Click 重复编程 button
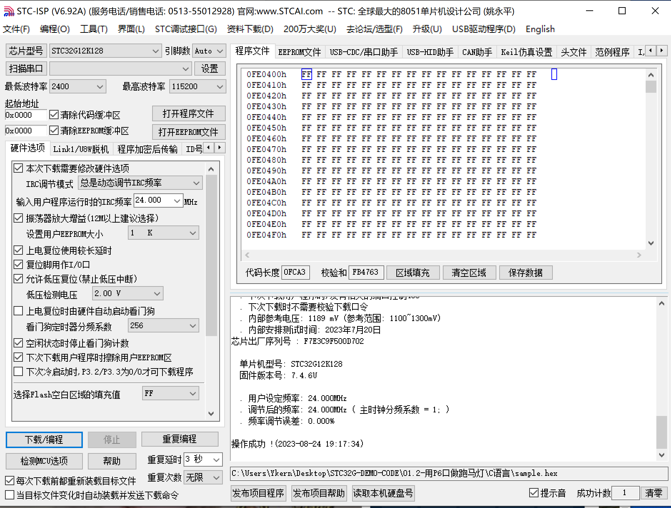Image resolution: width=671 pixels, height=508 pixels. click(180, 439)
